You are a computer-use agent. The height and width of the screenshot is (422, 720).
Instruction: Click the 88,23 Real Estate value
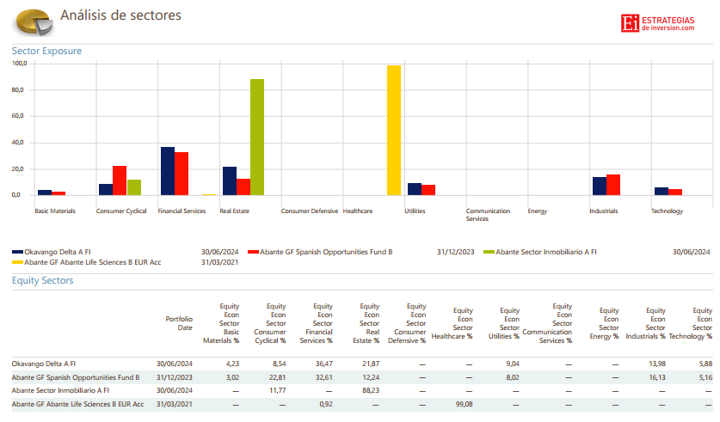pyautogui.click(x=371, y=390)
